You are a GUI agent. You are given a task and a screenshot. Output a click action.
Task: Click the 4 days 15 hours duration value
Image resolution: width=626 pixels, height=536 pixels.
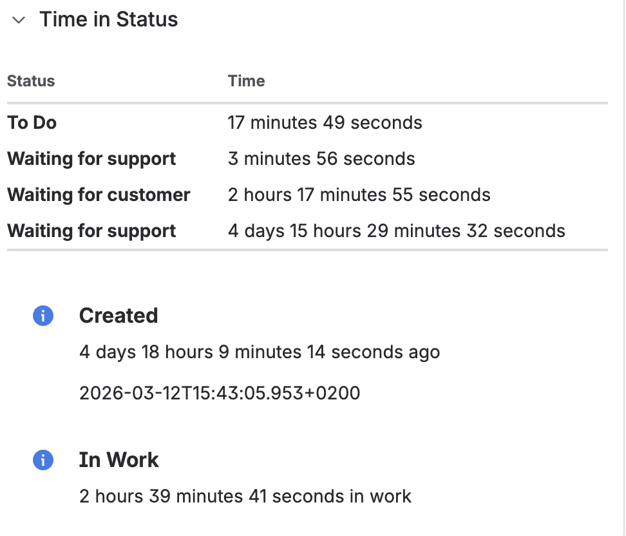(396, 231)
